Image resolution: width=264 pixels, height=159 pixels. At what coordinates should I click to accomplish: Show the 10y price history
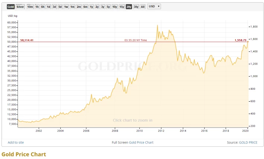point(115,7)
